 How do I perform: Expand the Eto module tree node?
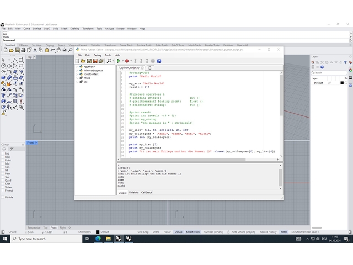click(x=77, y=82)
